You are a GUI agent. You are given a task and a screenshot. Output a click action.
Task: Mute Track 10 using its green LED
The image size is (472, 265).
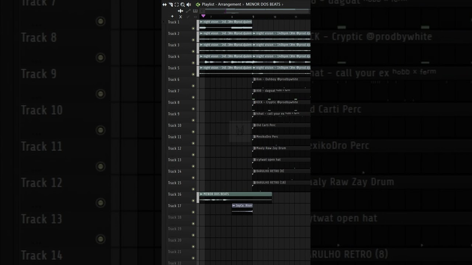(x=193, y=132)
